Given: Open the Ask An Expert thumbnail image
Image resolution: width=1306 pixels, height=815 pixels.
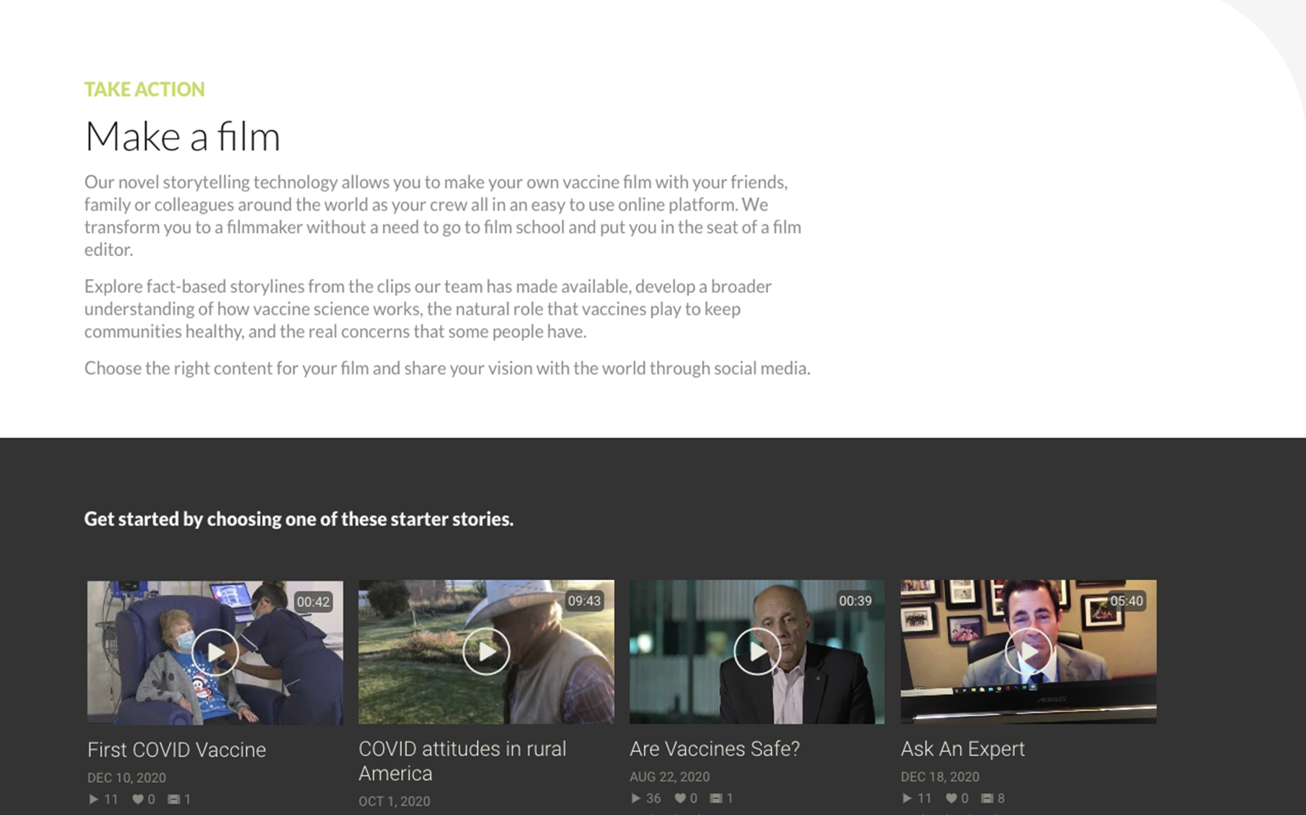Looking at the screenshot, I should click(1028, 651).
